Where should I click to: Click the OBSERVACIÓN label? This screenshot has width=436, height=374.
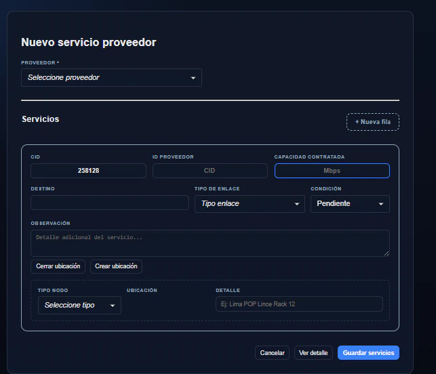pyautogui.click(x=50, y=224)
